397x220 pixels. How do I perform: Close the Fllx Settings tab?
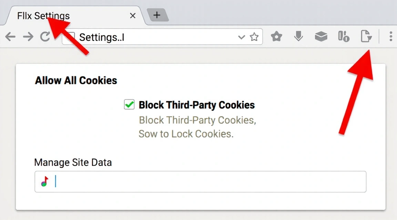coord(133,15)
